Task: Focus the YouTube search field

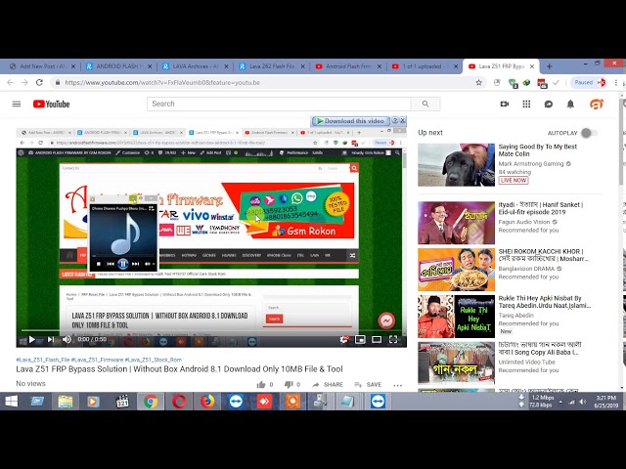Action: point(279,105)
